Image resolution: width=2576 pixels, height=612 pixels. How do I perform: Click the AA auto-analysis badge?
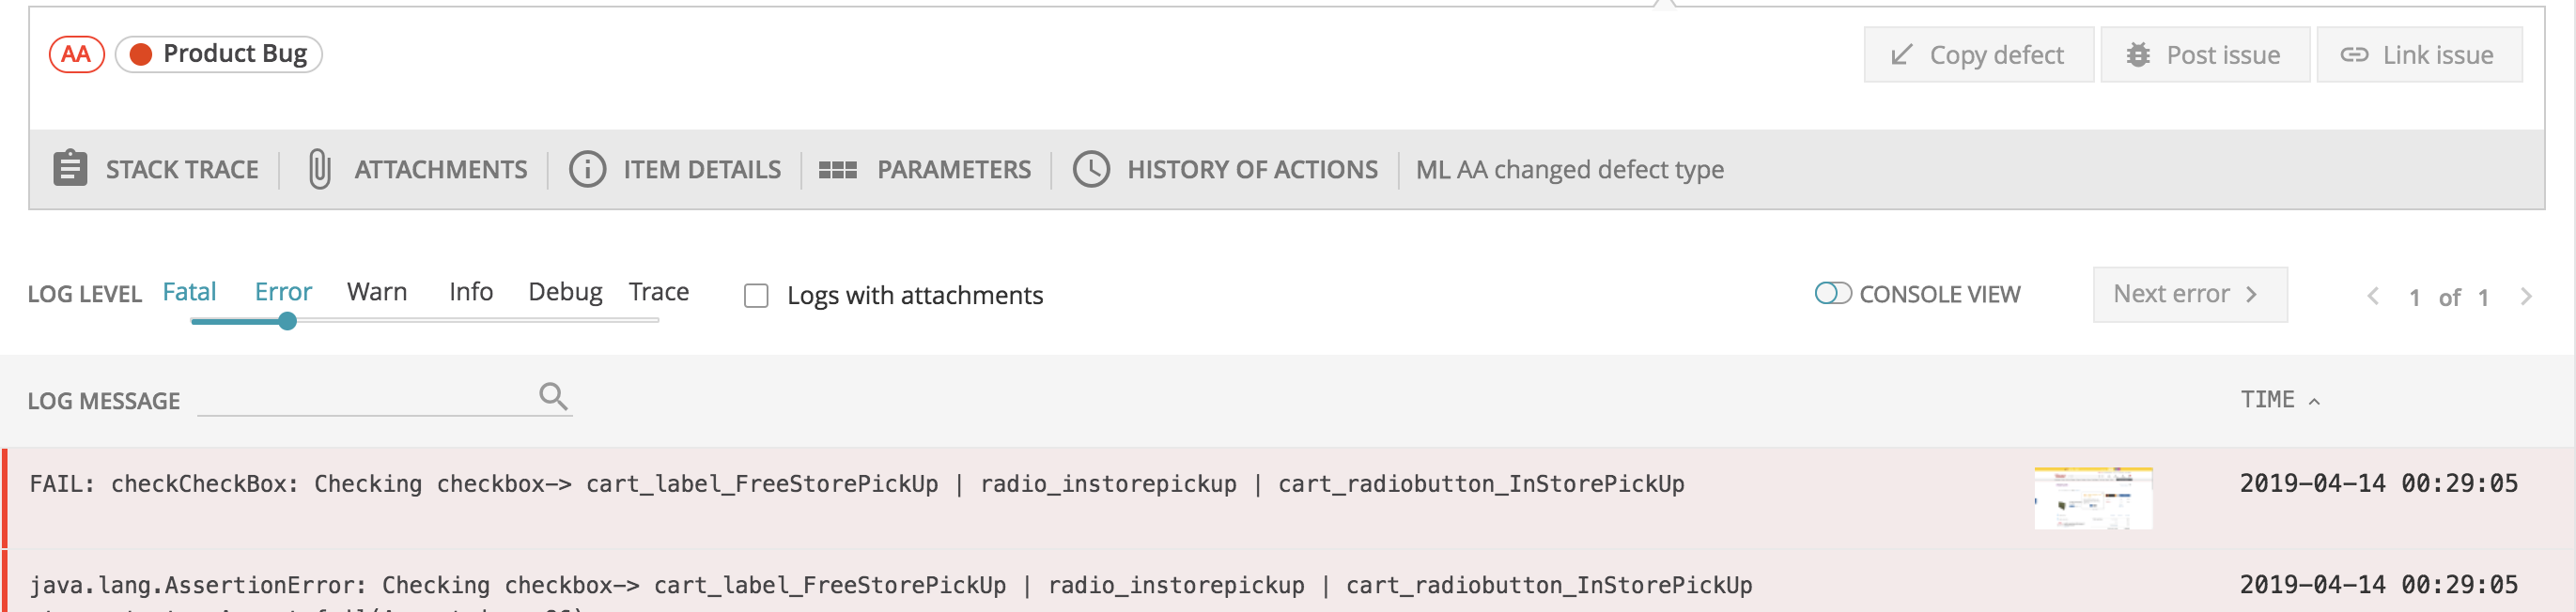[x=77, y=54]
